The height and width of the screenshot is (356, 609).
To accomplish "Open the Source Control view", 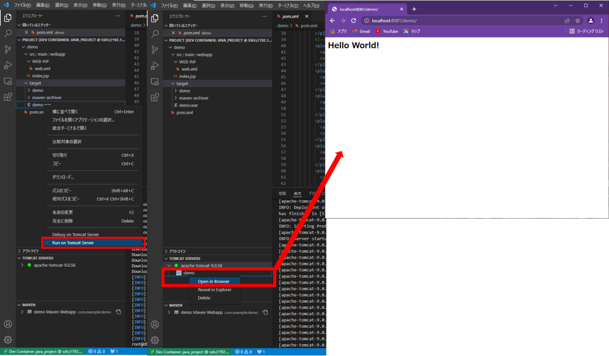I will pos(8,49).
